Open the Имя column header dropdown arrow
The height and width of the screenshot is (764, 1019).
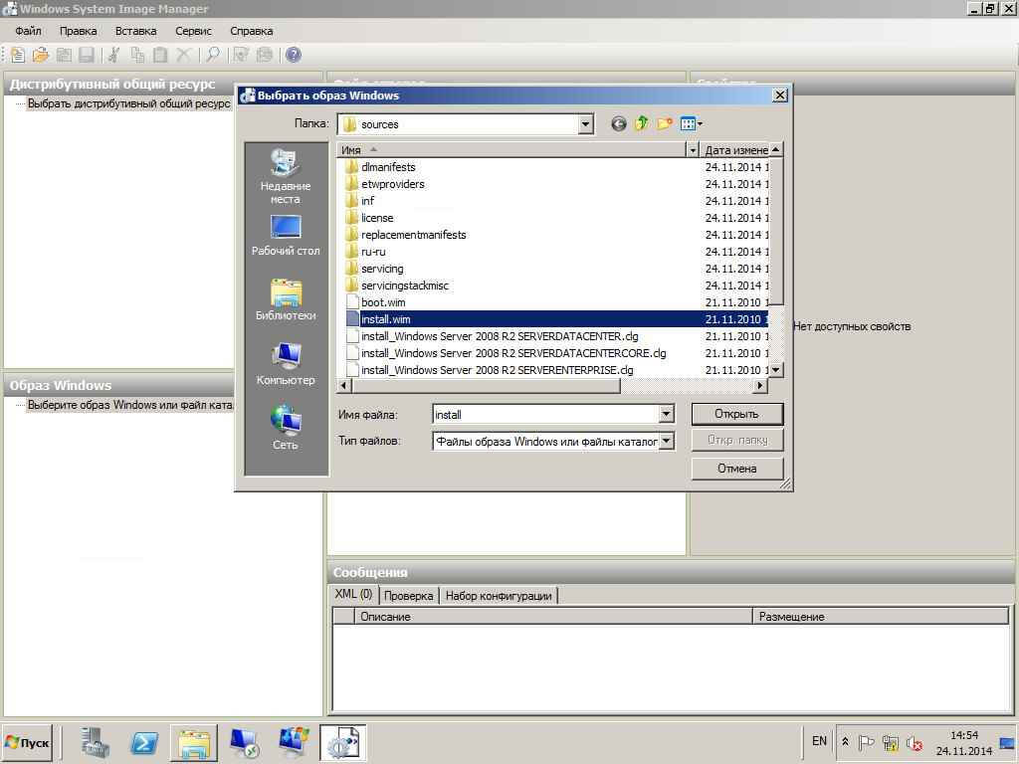pos(693,150)
